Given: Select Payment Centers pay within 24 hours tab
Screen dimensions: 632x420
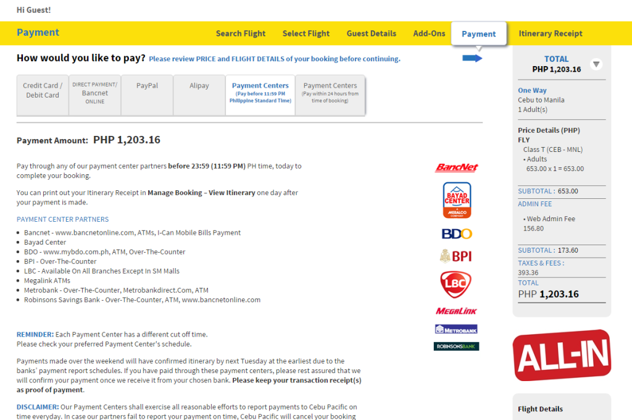Looking at the screenshot, I should click(x=330, y=95).
